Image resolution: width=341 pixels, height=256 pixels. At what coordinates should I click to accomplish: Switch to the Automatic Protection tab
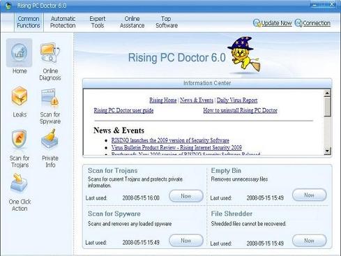63,22
